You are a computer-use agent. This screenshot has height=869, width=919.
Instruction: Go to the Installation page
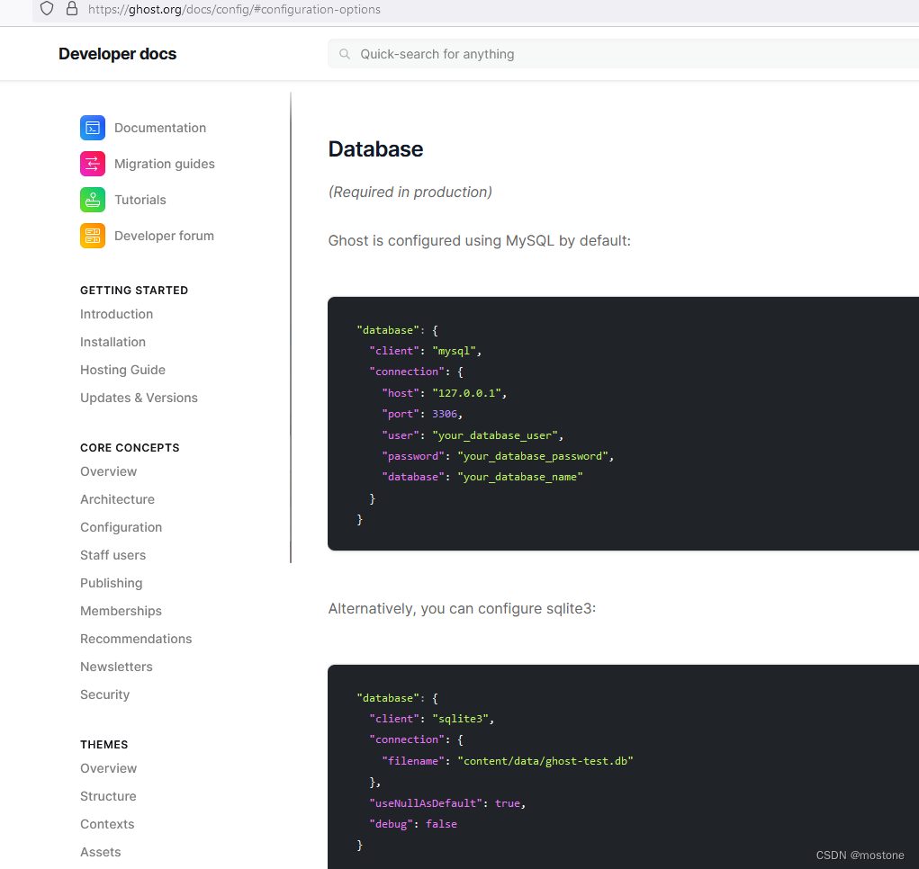[113, 342]
